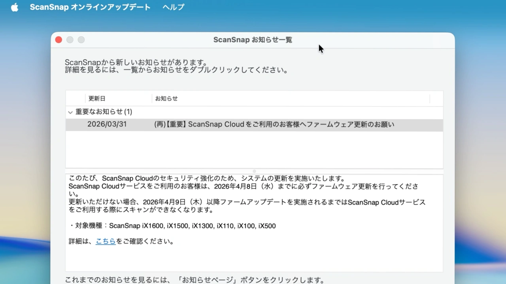Minimize the window with the yellow button
Screen dimensions: 506x284
click(x=70, y=39)
